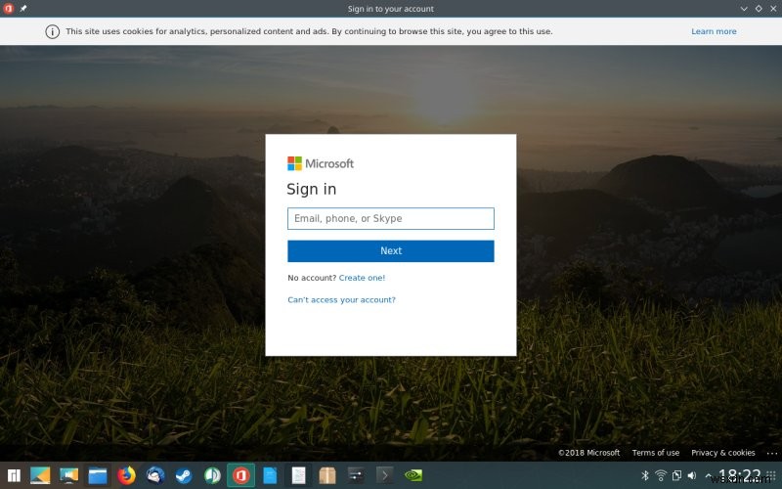The image size is (782, 489).
Task: Click the volume speaker tray icon
Action: pyautogui.click(x=692, y=475)
